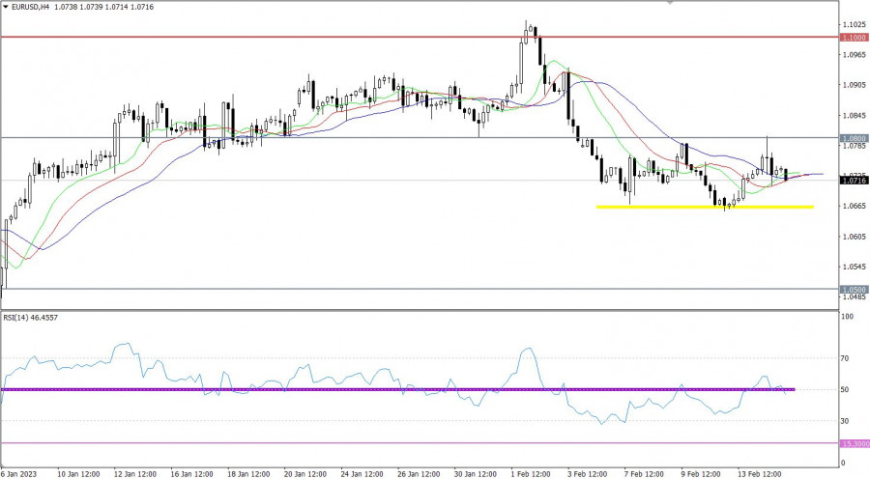Click the current price 1.0716 label

[853, 181]
